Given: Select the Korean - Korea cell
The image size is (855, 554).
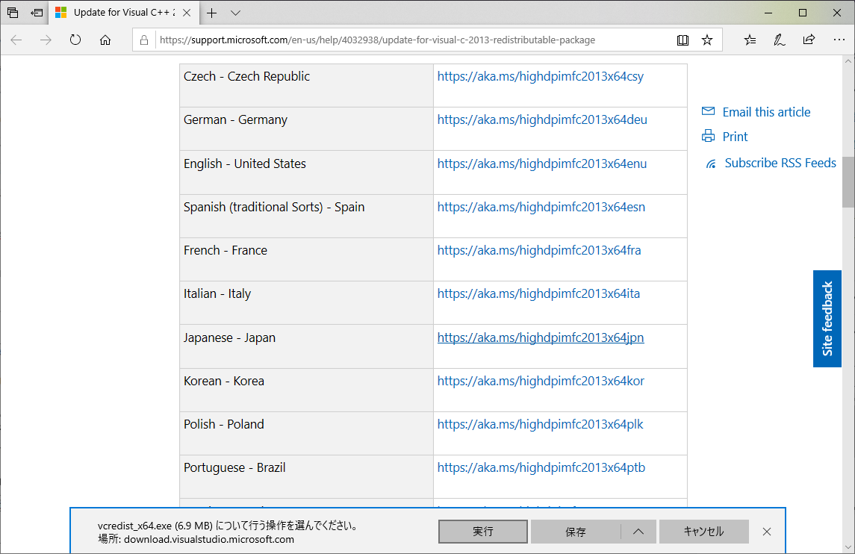Looking at the screenshot, I should point(306,390).
